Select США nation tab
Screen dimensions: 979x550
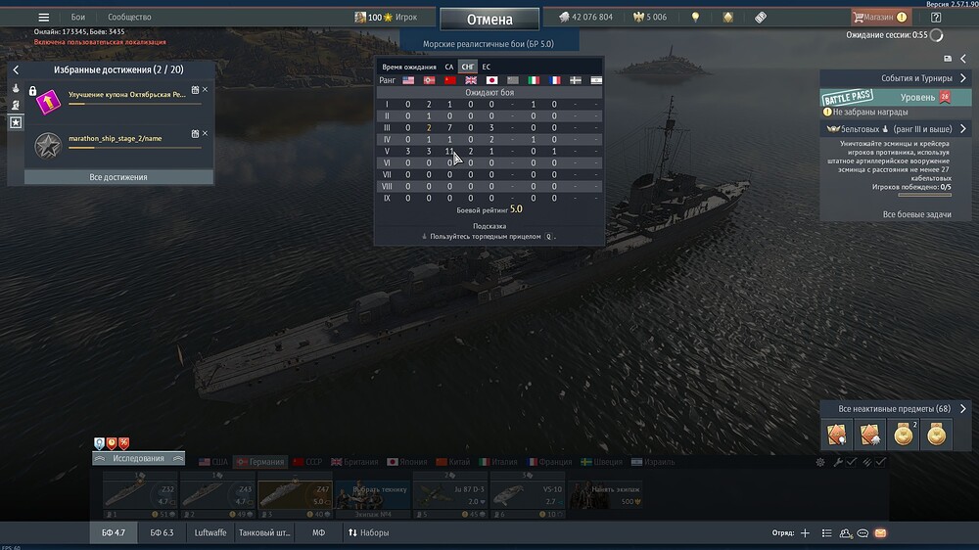(213, 462)
